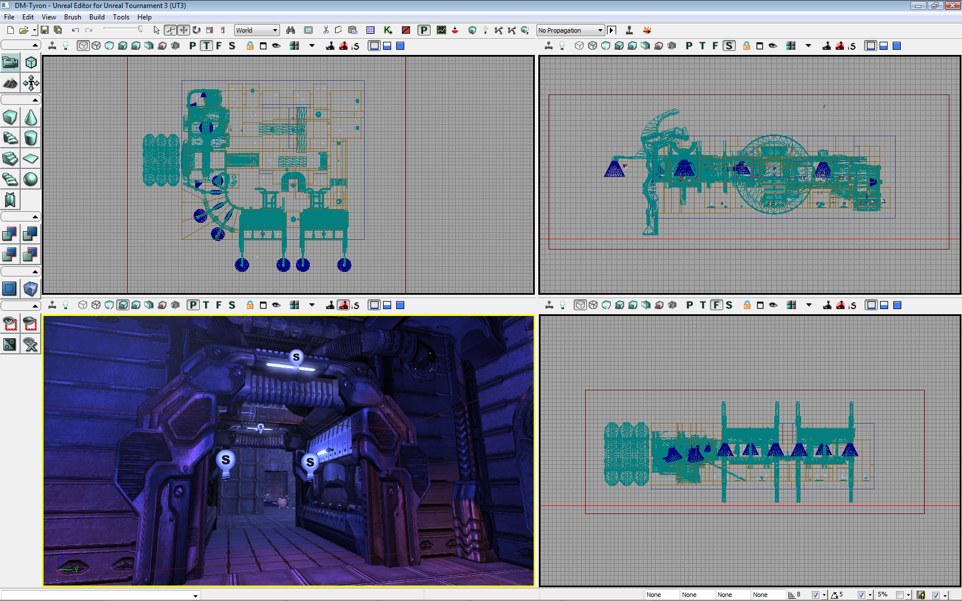This screenshot has width=962, height=601.
Task: Open the Brush menu
Action: tap(73, 17)
